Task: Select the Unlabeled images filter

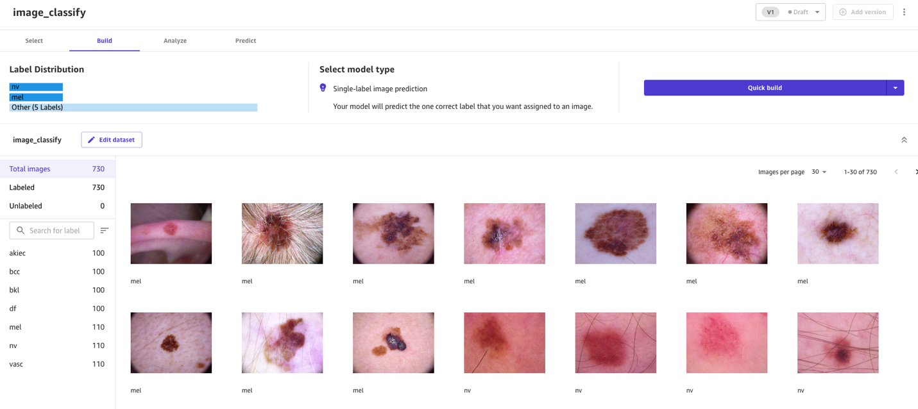Action: (57, 206)
